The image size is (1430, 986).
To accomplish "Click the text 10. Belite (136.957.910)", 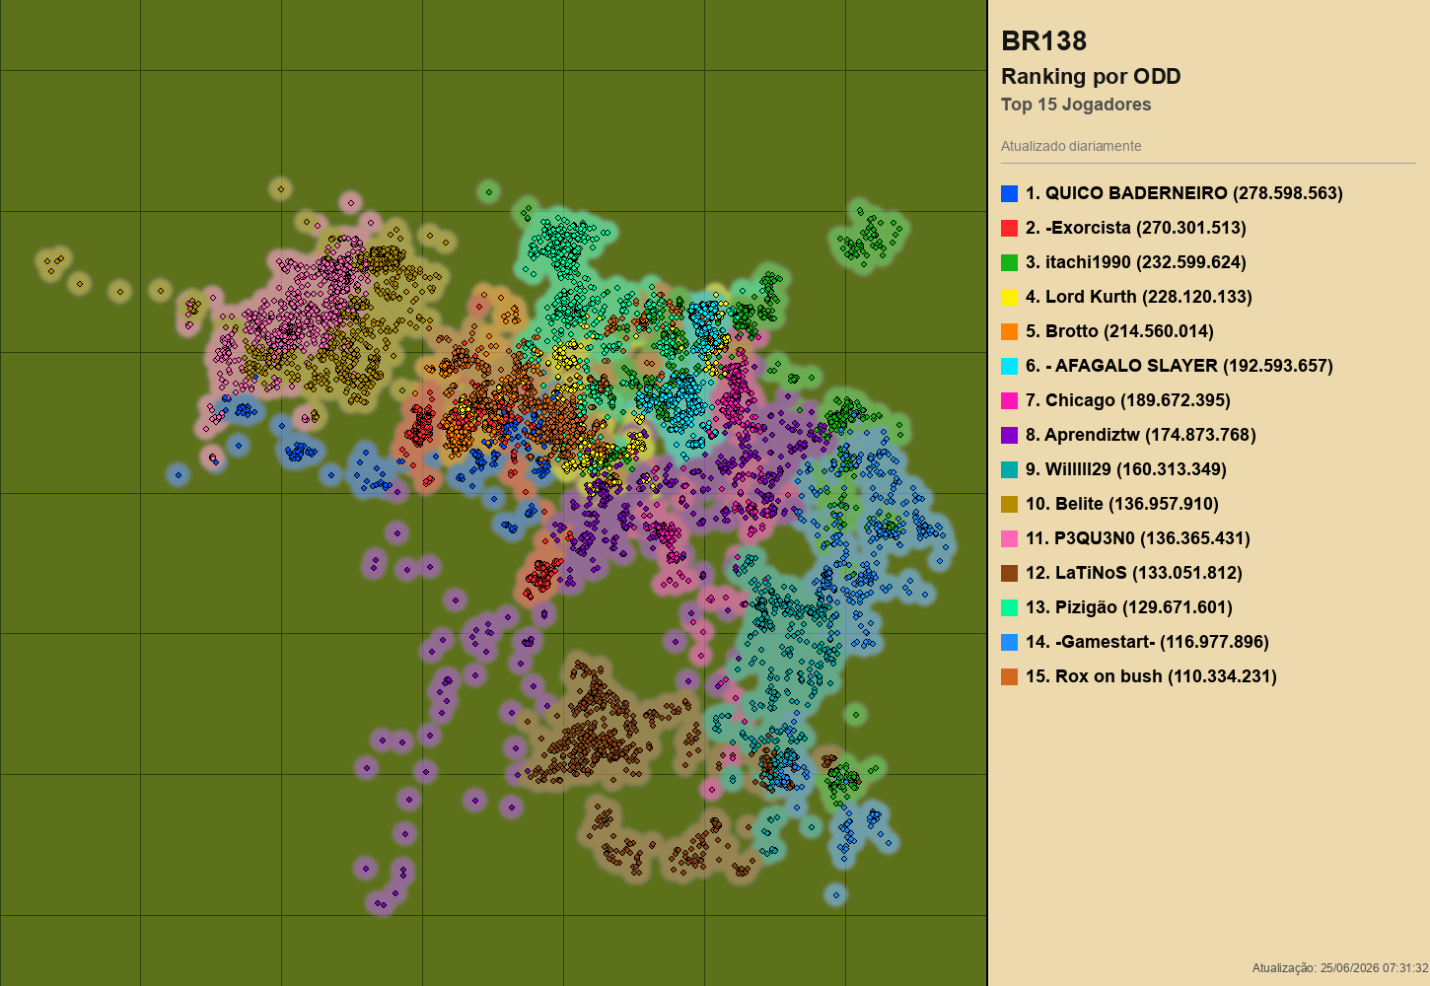I will point(1122,504).
